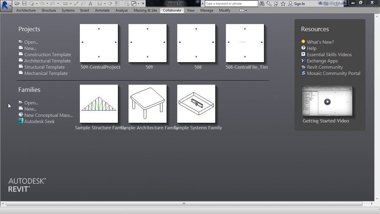
Task: Click Open... under Families
Action: tap(31, 103)
